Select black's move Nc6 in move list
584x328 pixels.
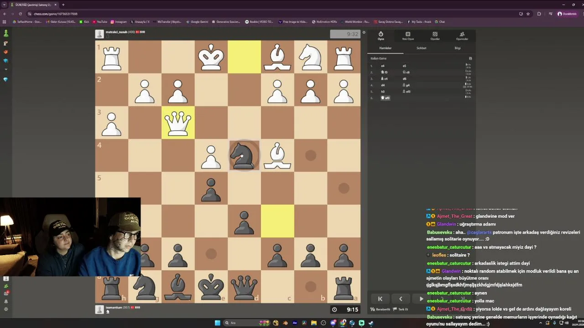coord(406,72)
